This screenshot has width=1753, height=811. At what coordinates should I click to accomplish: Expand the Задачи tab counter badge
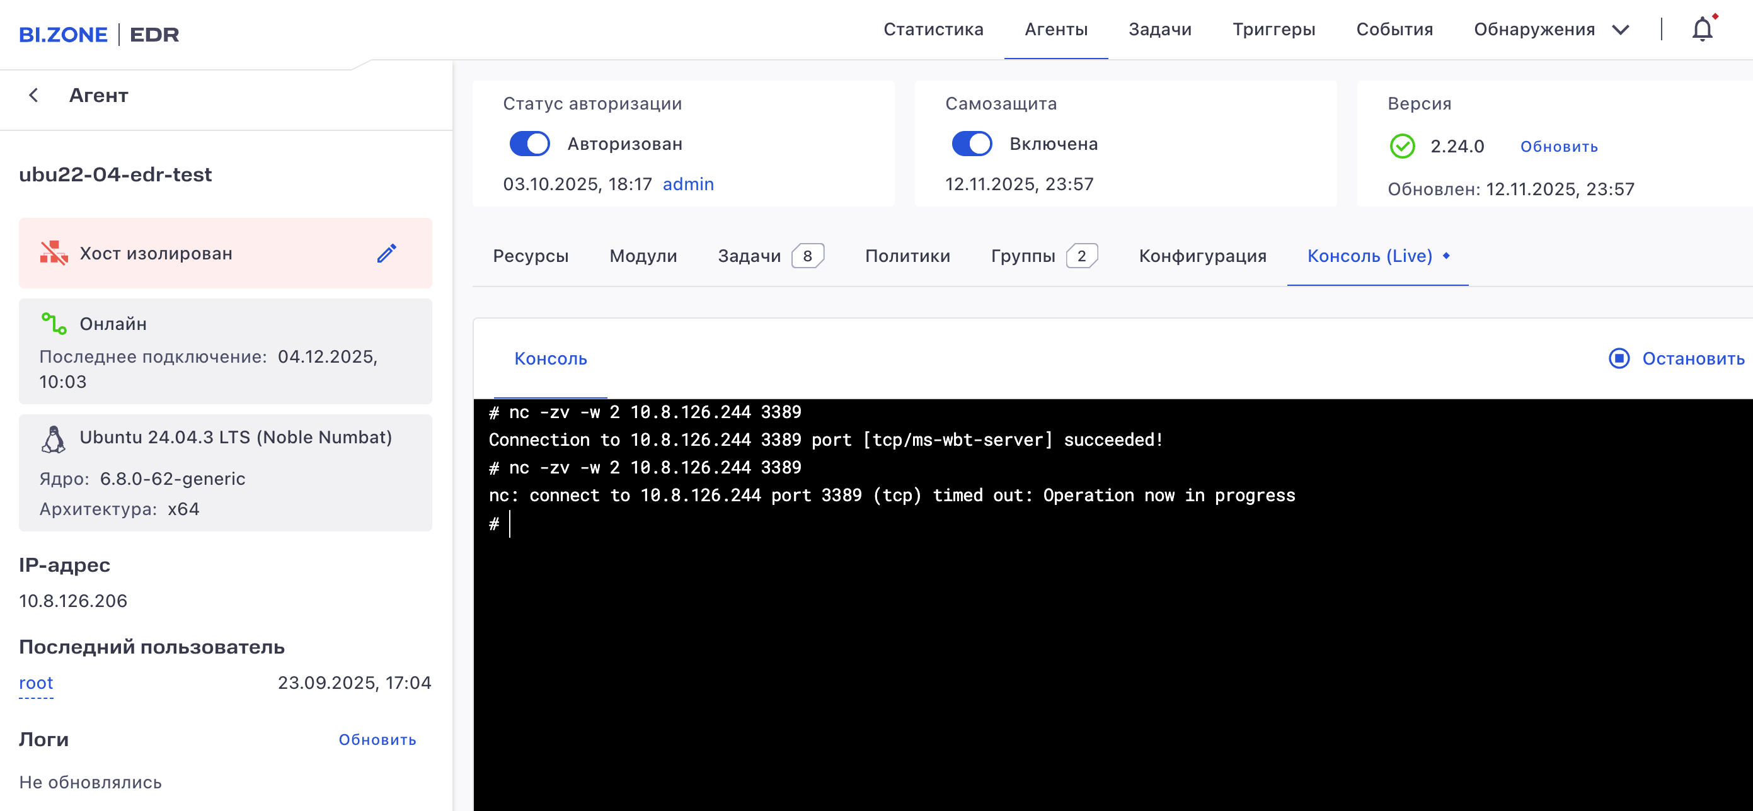click(808, 256)
